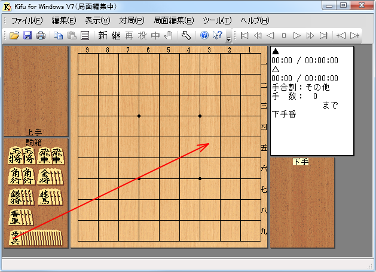The image size is (376, 272).
Task: Click the 上手 piece stand area
Action: [x=36, y=91]
